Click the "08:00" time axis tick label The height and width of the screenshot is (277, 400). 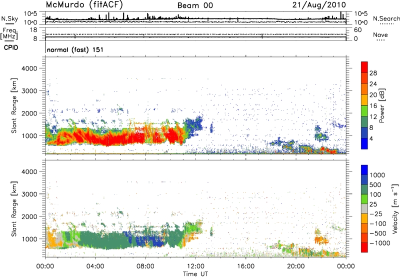145,266
